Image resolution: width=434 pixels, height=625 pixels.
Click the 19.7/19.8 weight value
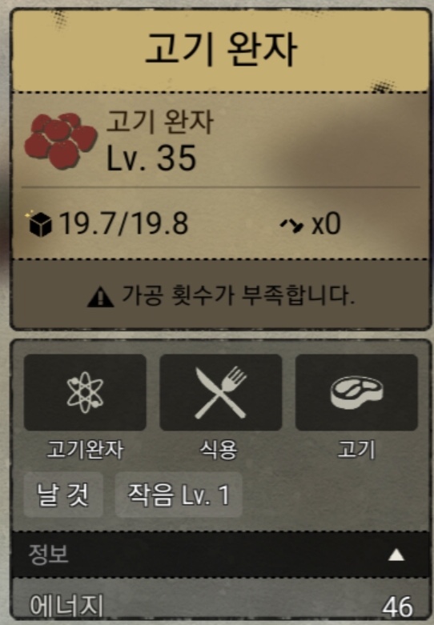(x=123, y=223)
